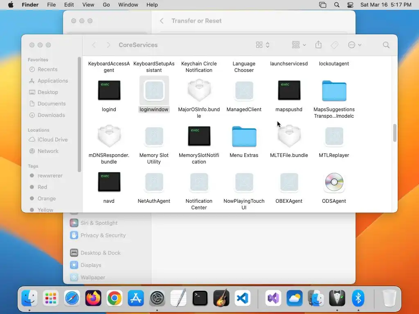The image size is (419, 314).
Task: Select the MemorySlotNotification exec icon
Action: pos(199,136)
